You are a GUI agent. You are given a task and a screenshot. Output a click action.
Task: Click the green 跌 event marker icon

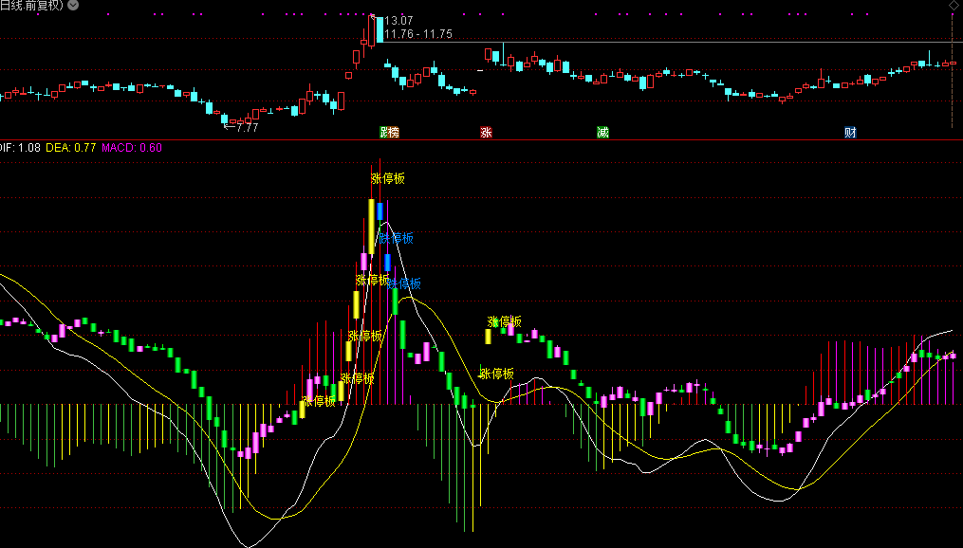pyautogui.click(x=384, y=132)
